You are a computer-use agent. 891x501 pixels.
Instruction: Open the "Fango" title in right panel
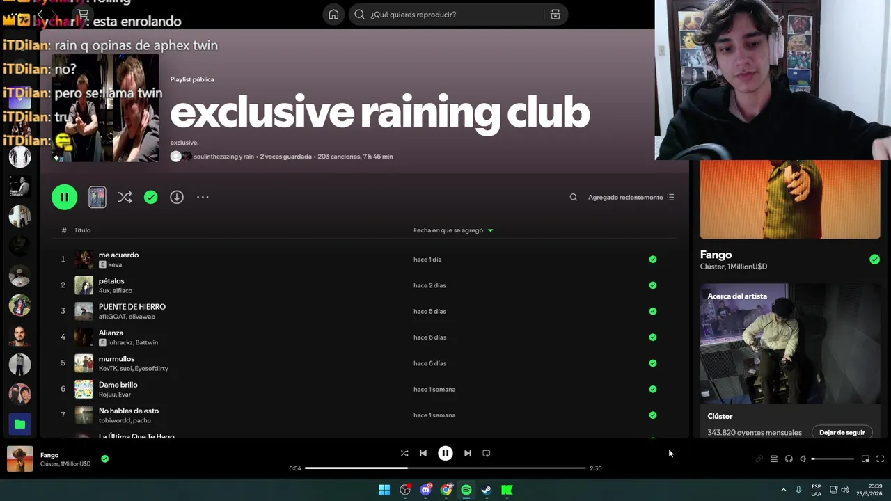point(716,255)
